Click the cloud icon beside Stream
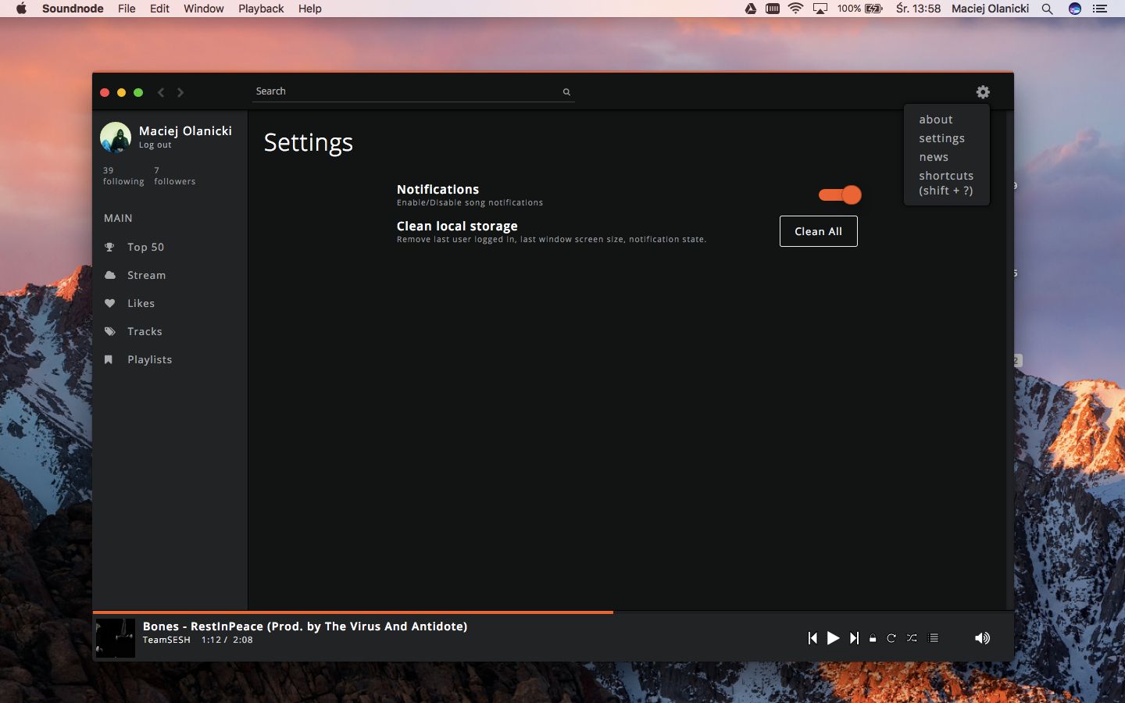This screenshot has height=703, width=1125. 110,275
